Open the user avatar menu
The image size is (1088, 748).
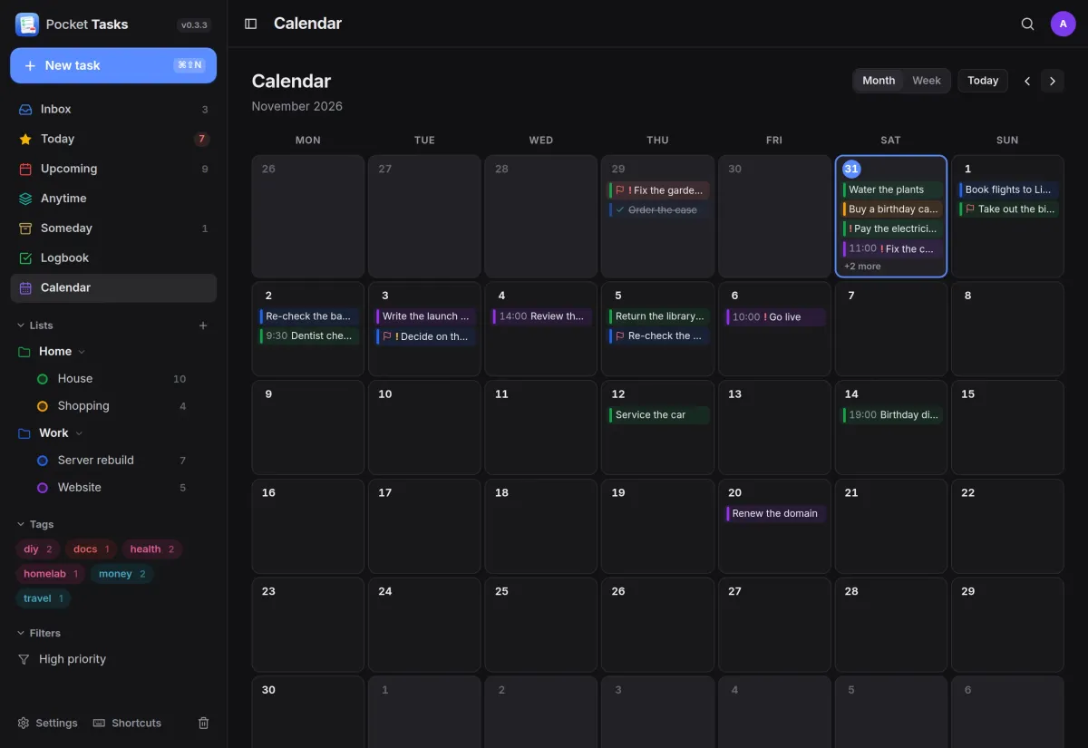click(x=1063, y=24)
